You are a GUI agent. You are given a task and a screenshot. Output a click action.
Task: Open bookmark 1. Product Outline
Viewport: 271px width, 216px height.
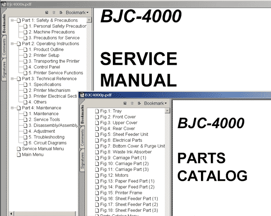[46, 49]
